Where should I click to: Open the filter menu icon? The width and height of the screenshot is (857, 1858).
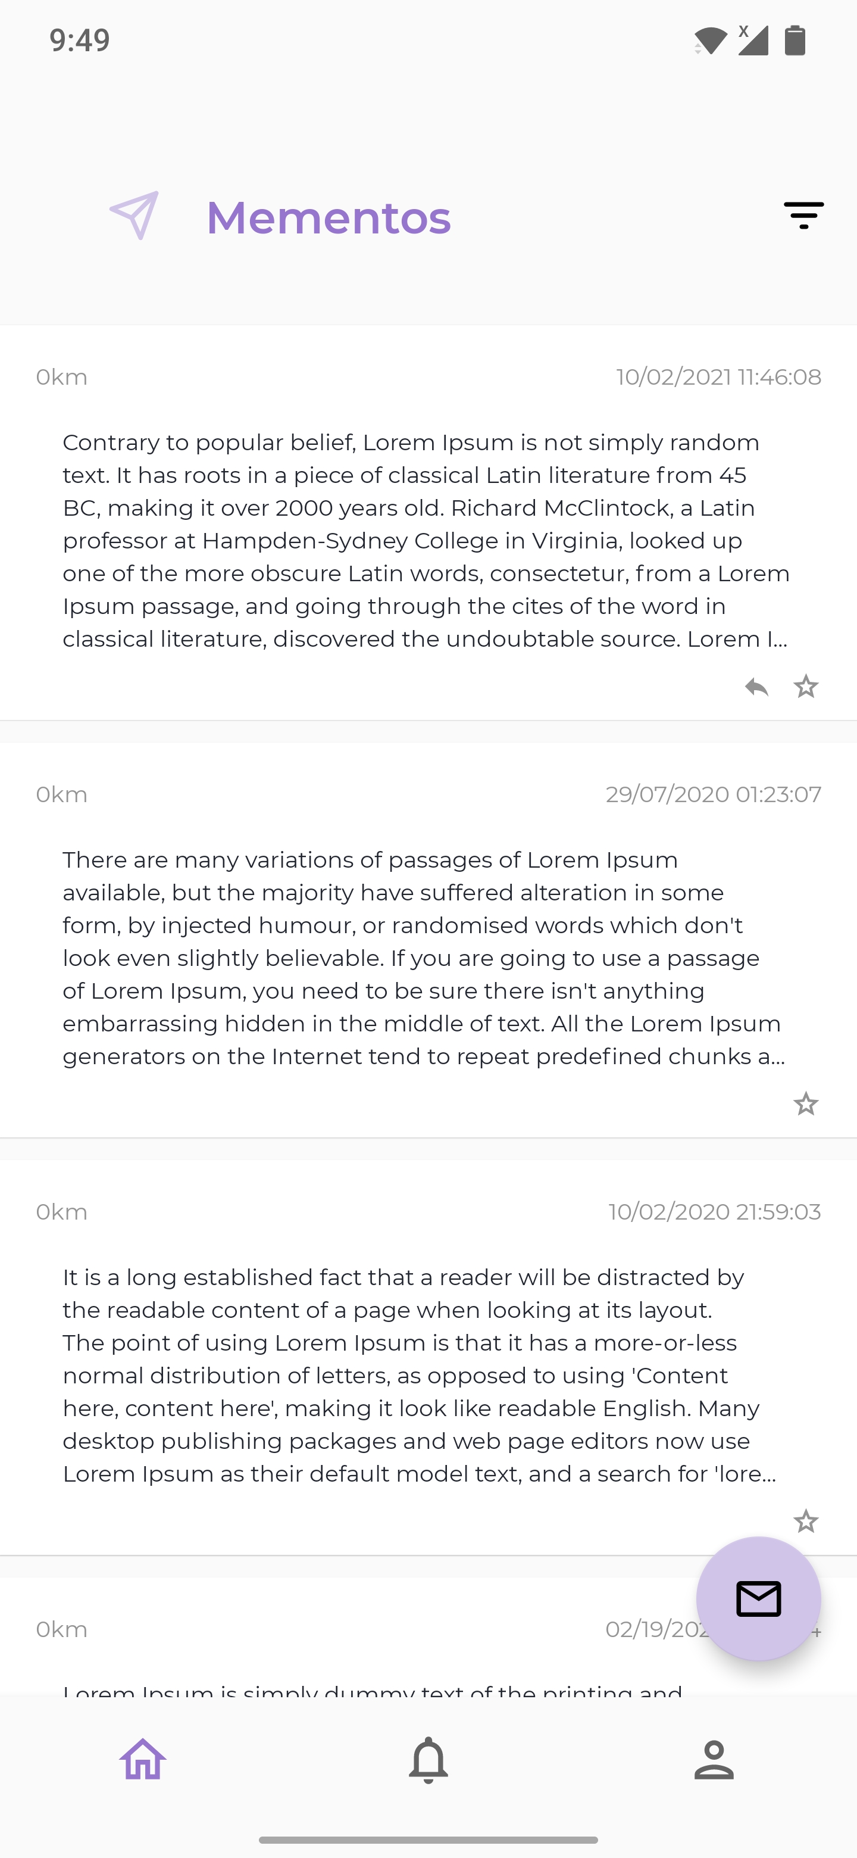tap(803, 216)
